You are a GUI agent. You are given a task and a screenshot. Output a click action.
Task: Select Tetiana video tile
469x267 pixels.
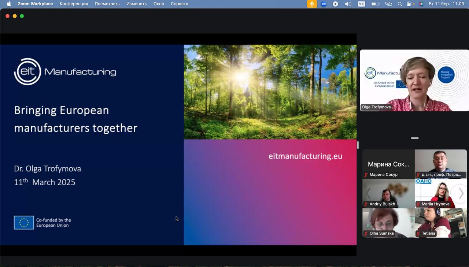(441, 223)
